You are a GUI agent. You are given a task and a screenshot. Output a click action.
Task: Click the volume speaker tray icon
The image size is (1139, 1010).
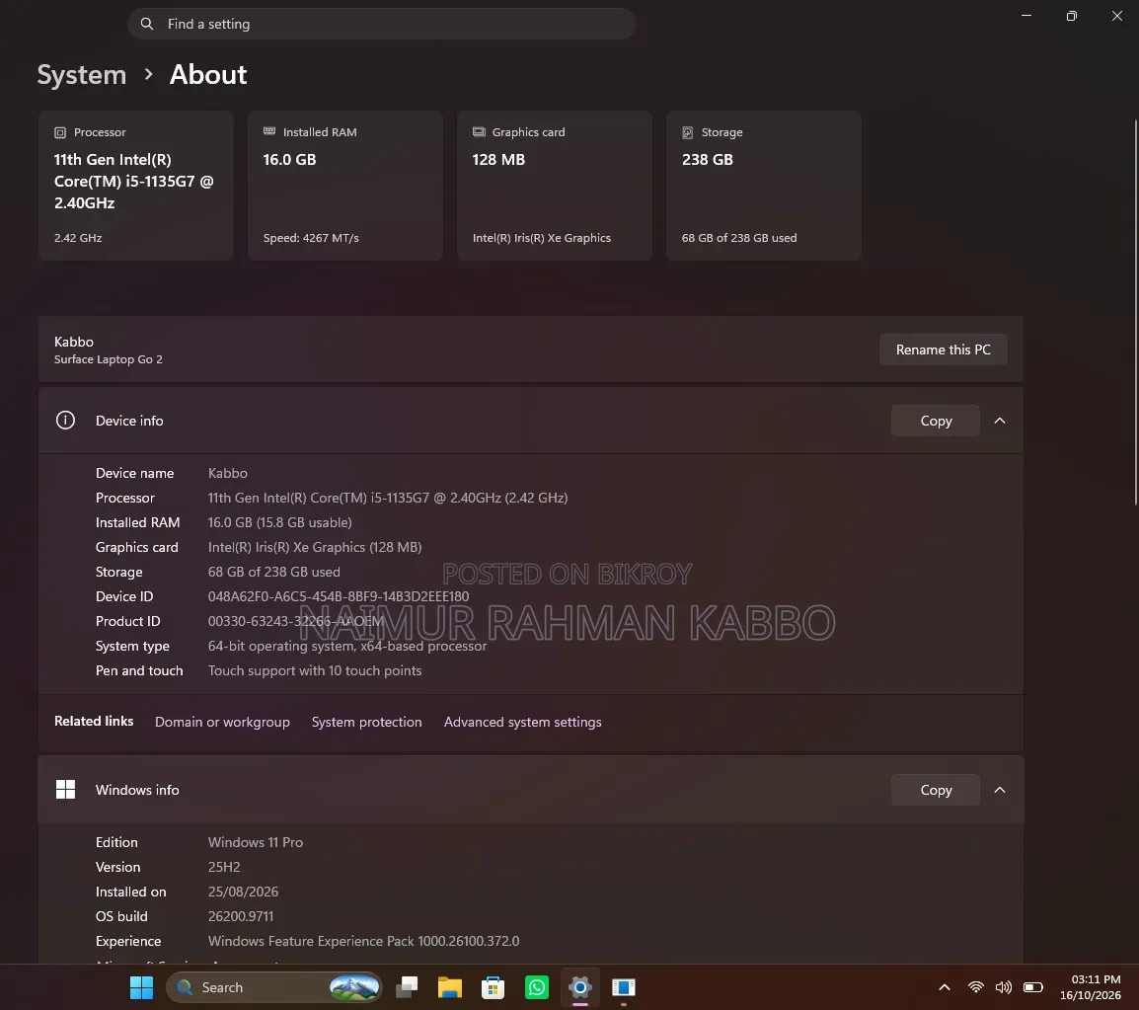pos(1003,986)
